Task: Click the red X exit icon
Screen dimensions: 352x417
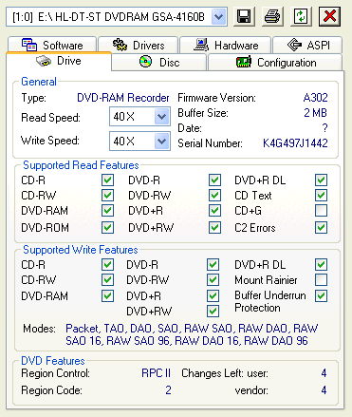Action: point(329,16)
